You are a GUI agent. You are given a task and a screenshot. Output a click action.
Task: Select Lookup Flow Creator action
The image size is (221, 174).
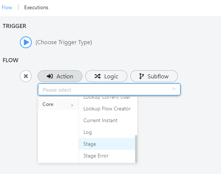point(107,109)
